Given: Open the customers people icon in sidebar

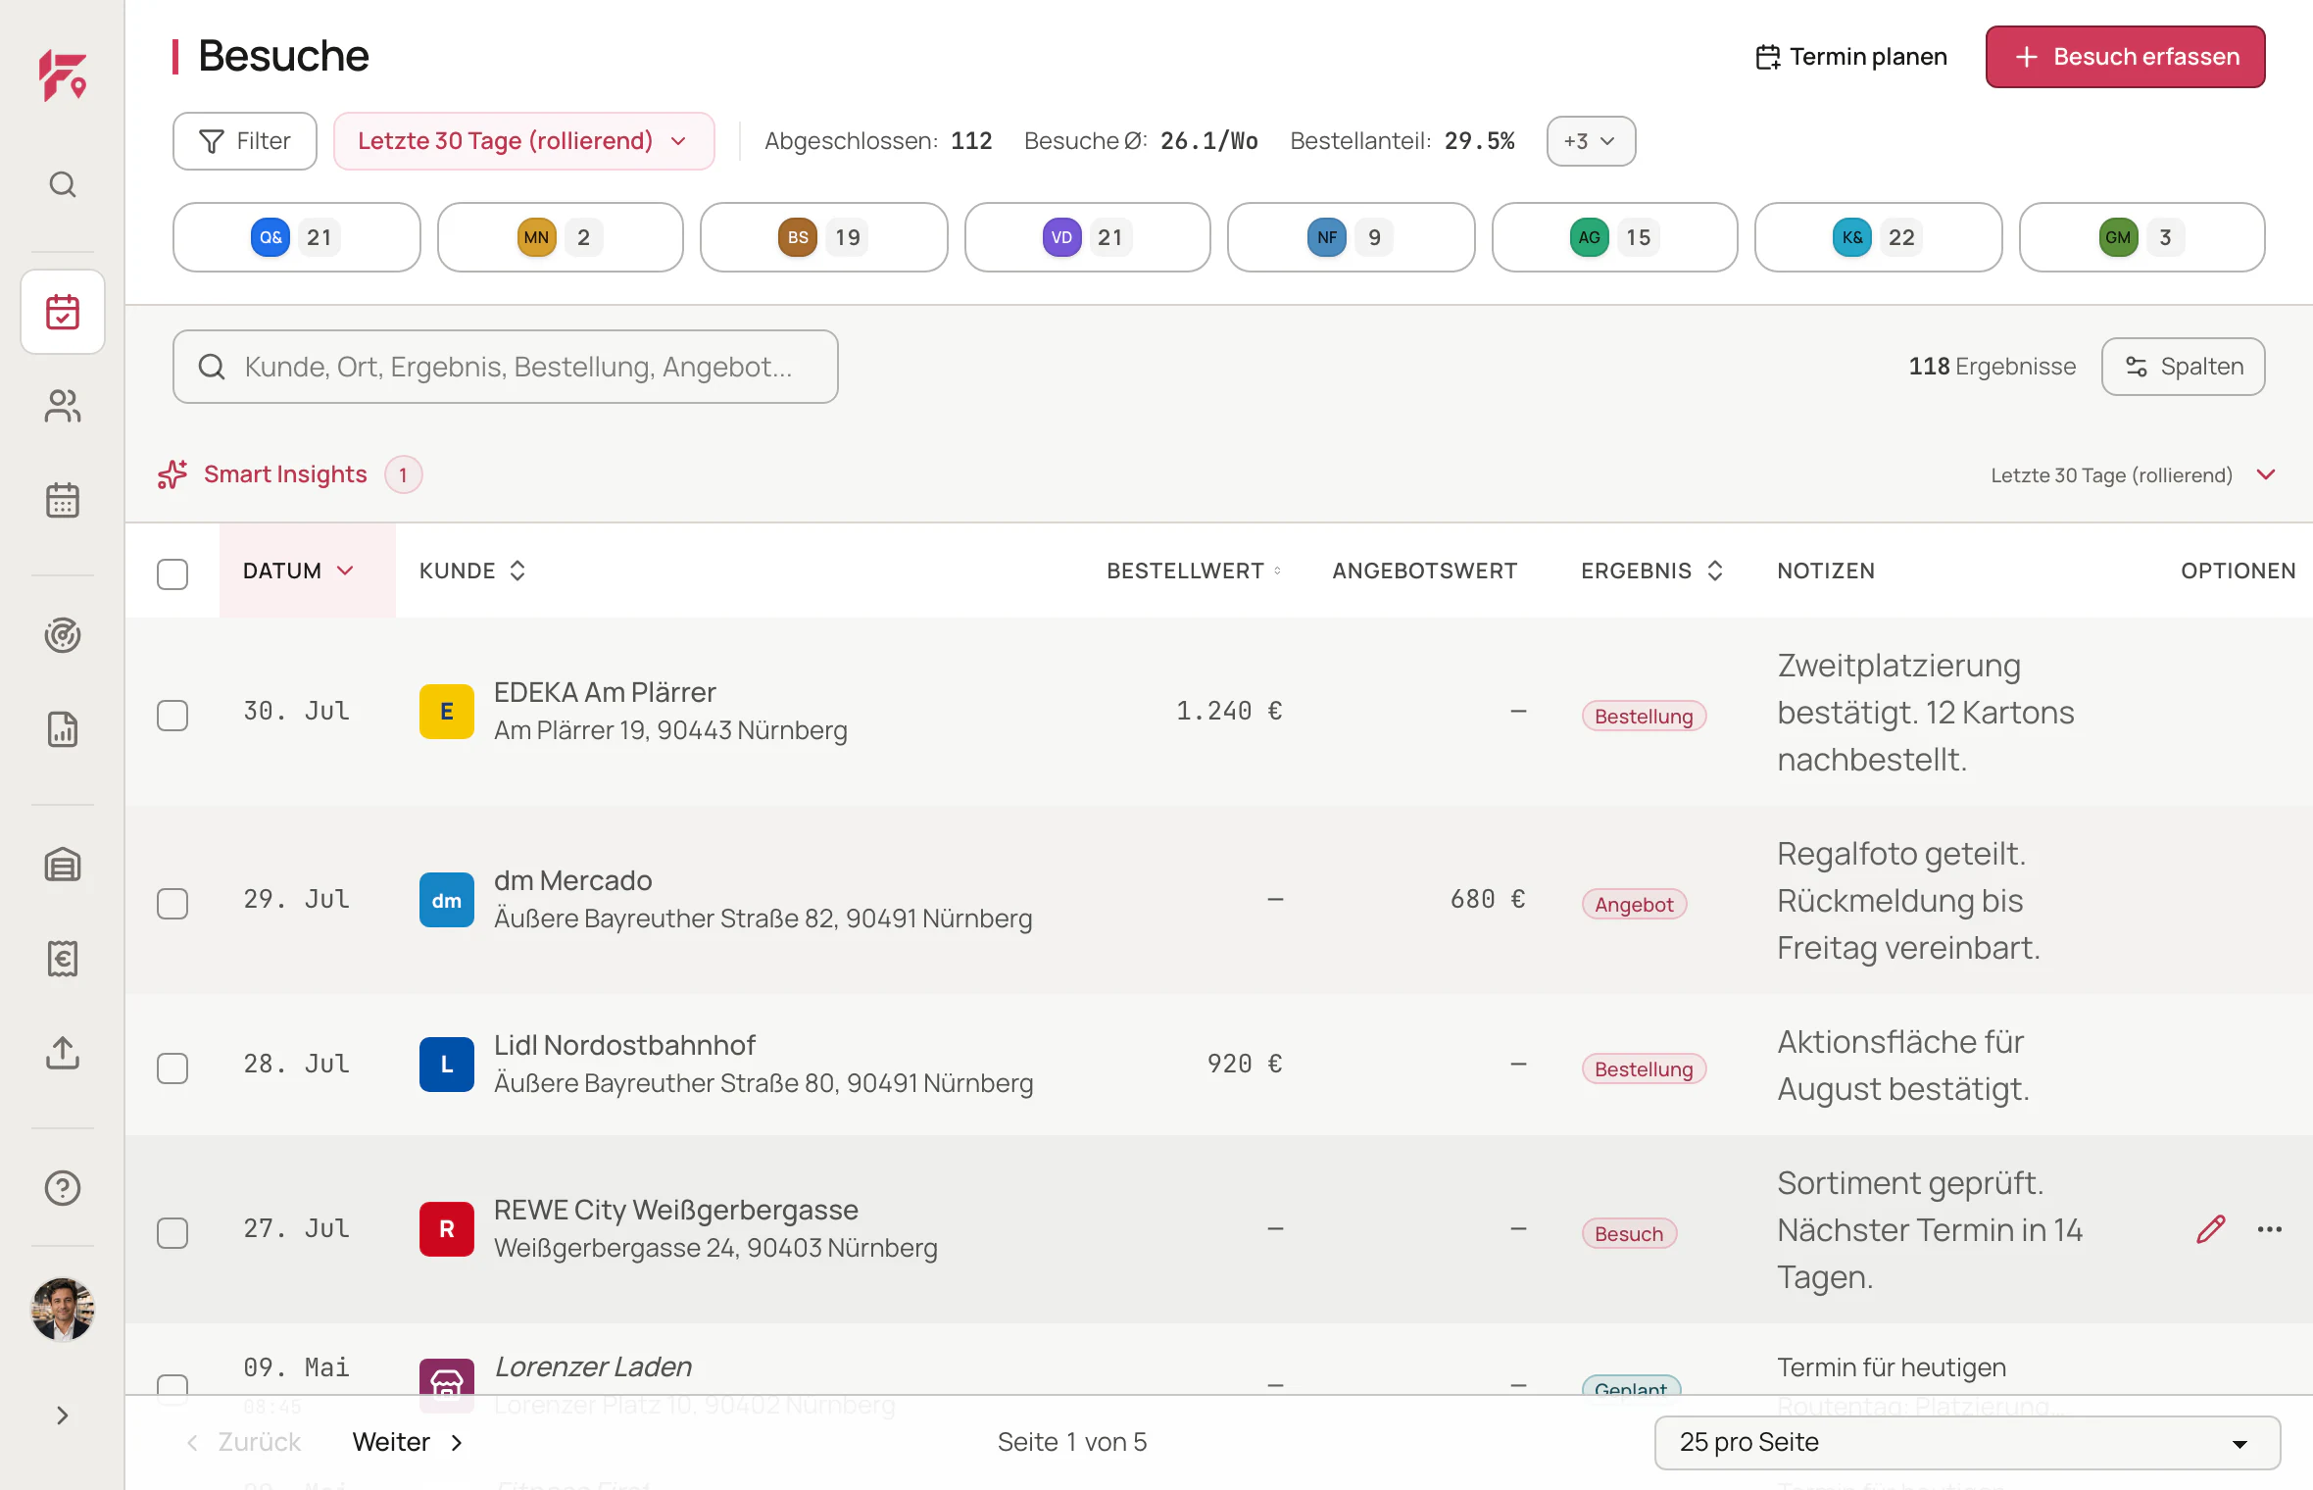Looking at the screenshot, I should tap(63, 406).
